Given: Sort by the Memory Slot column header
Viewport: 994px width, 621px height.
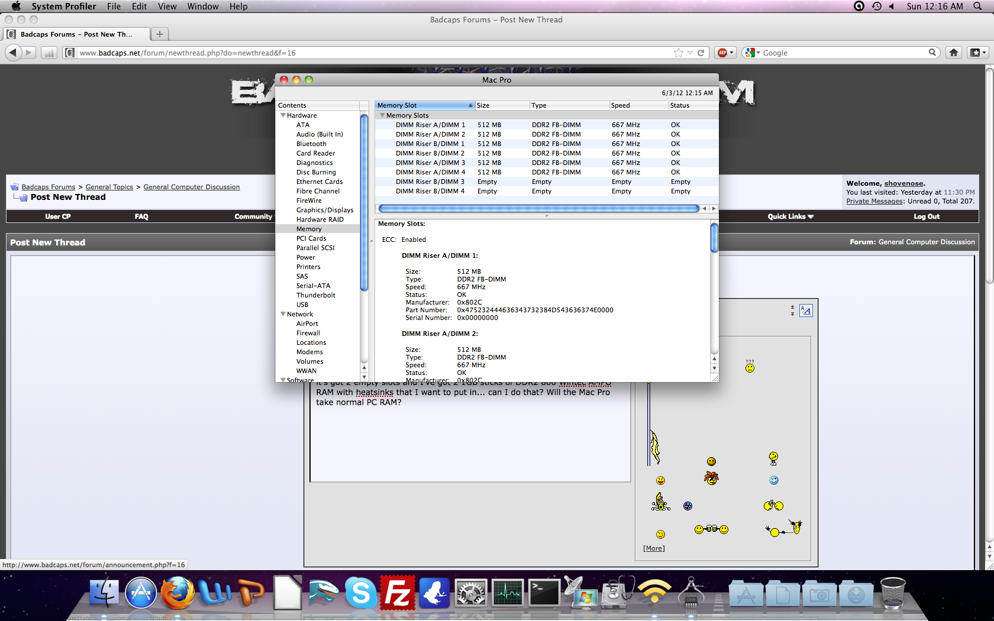Looking at the screenshot, I should 425,105.
